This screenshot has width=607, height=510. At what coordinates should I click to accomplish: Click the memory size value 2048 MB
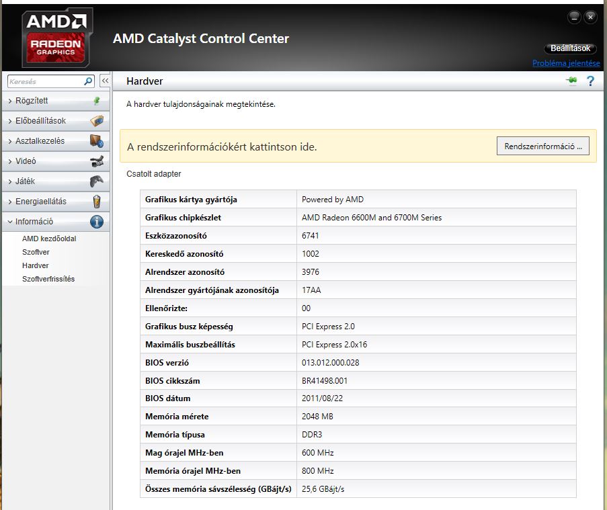[x=317, y=417]
